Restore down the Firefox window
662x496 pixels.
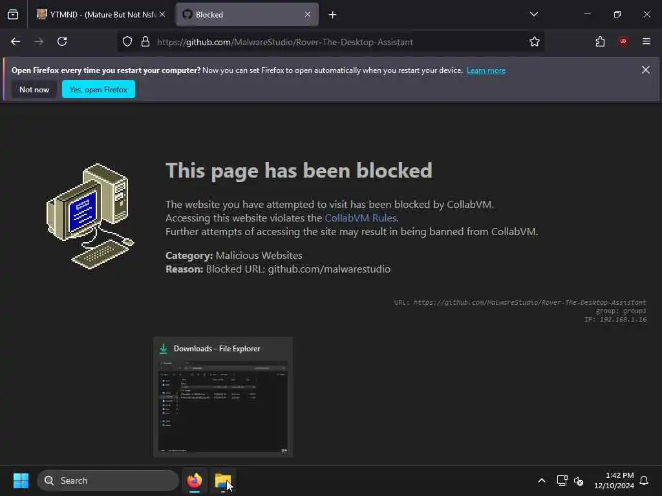617,14
